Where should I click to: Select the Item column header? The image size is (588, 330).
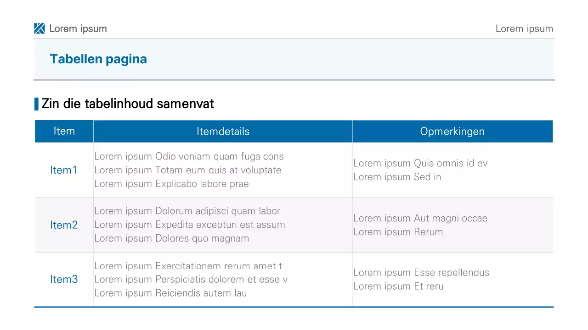64,131
